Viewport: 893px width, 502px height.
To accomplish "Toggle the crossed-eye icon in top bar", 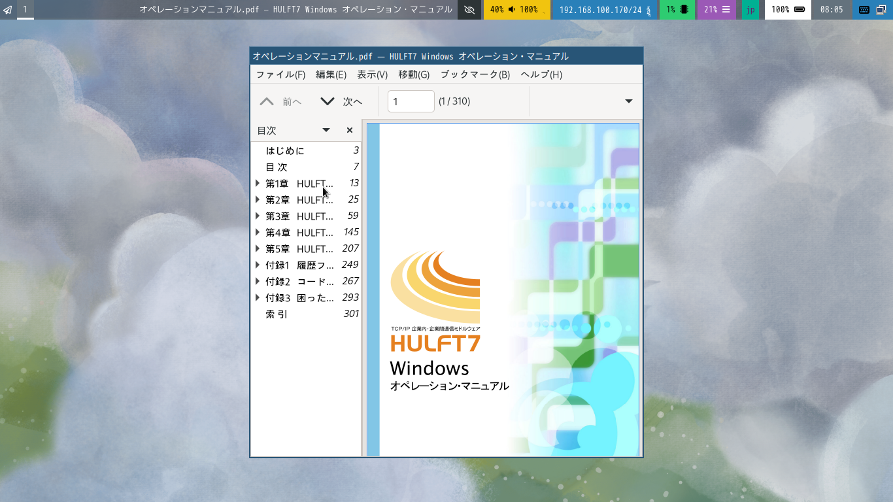I will pyautogui.click(x=469, y=10).
